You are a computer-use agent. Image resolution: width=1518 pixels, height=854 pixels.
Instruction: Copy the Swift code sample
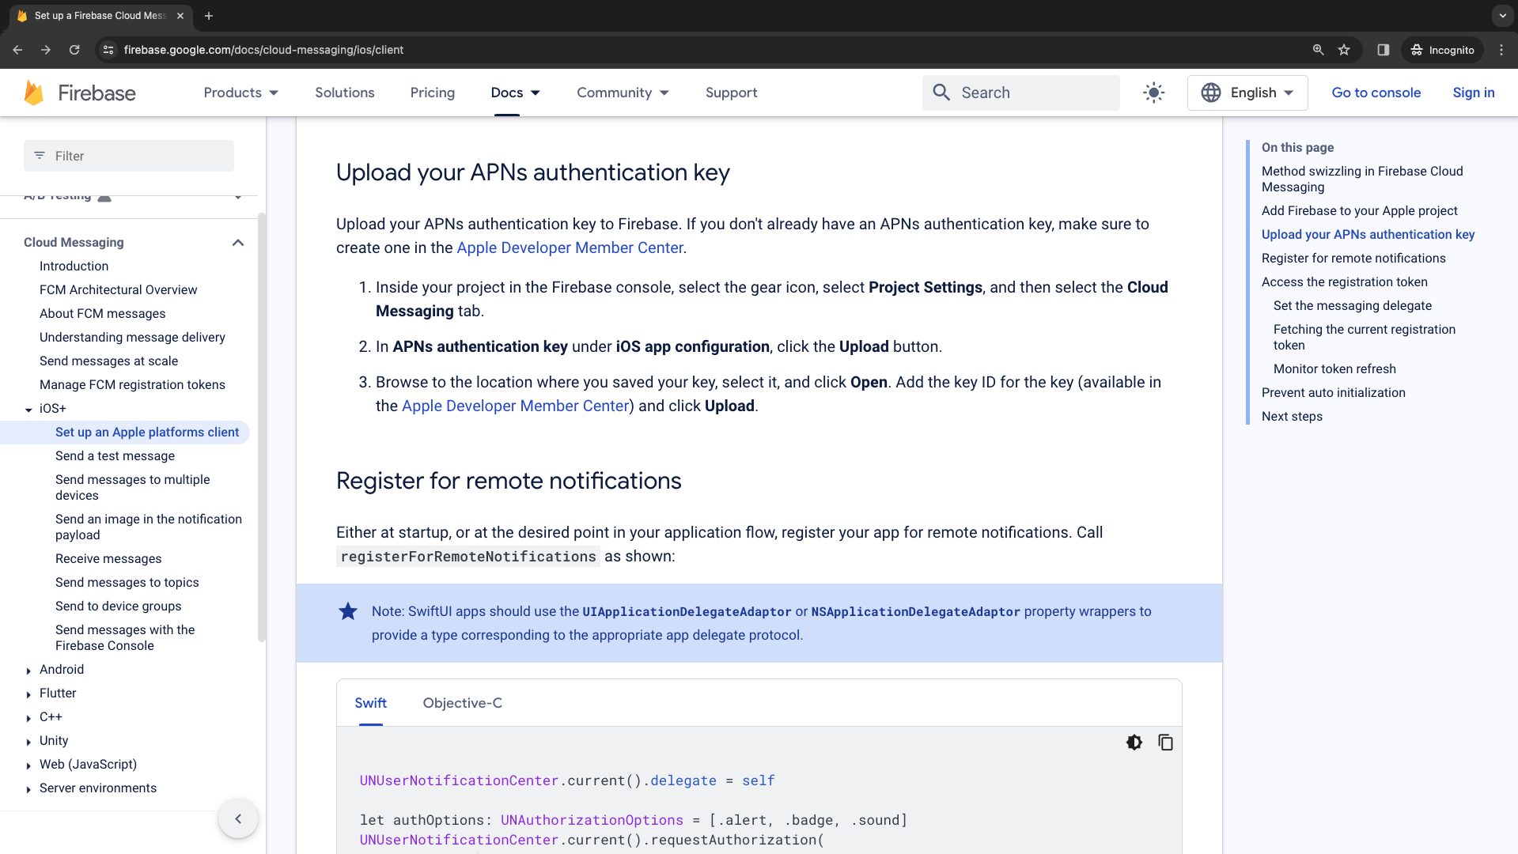point(1165,743)
